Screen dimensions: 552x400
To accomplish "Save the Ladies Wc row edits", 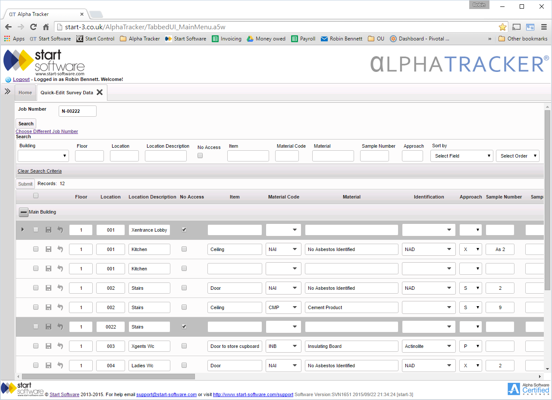I will (x=48, y=365).
